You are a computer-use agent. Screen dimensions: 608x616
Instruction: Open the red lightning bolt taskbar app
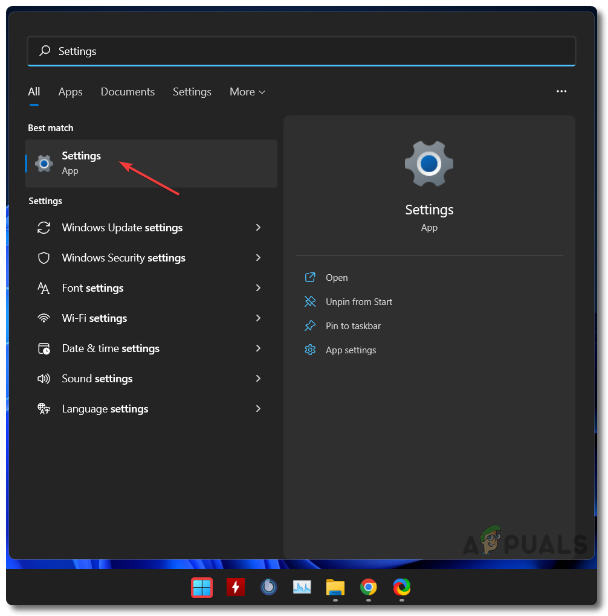(x=236, y=588)
